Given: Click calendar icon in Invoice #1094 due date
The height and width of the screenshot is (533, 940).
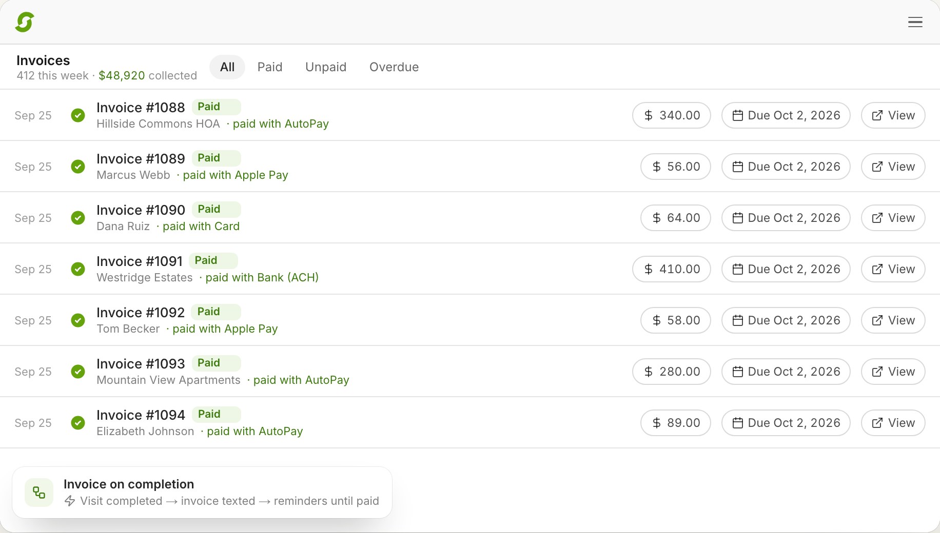Looking at the screenshot, I should 738,423.
